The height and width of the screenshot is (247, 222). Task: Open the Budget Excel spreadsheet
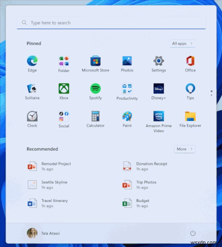136,203
